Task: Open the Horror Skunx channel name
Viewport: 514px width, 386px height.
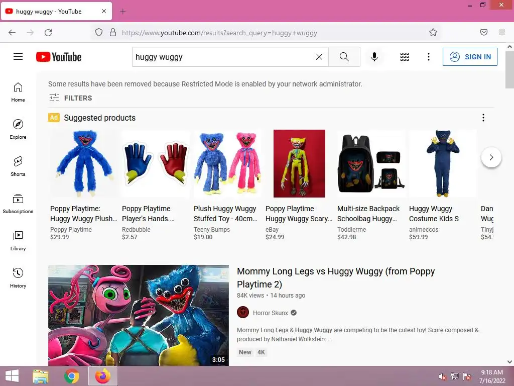Action: tap(271, 313)
